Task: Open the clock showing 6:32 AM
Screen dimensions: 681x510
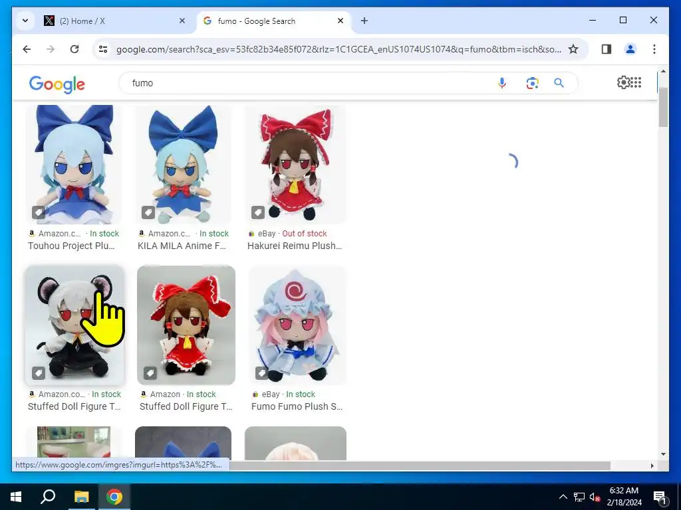Action: point(624,497)
